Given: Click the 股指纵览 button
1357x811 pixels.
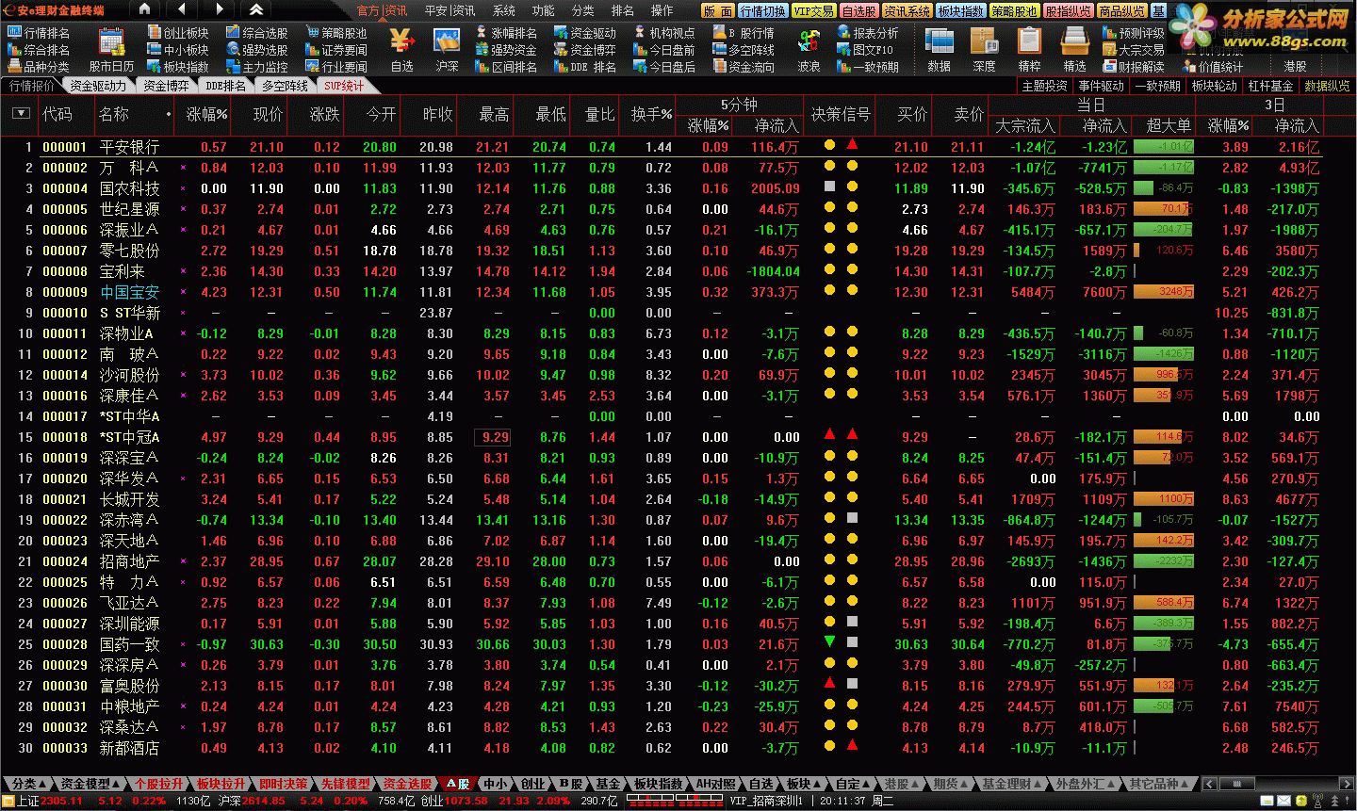Looking at the screenshot, I should pos(1068,10).
